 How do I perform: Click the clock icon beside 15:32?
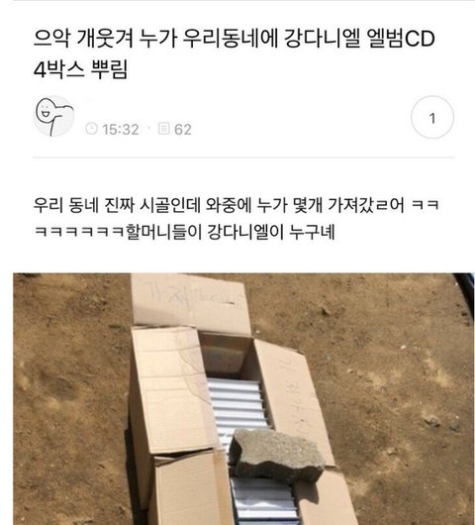coord(91,129)
